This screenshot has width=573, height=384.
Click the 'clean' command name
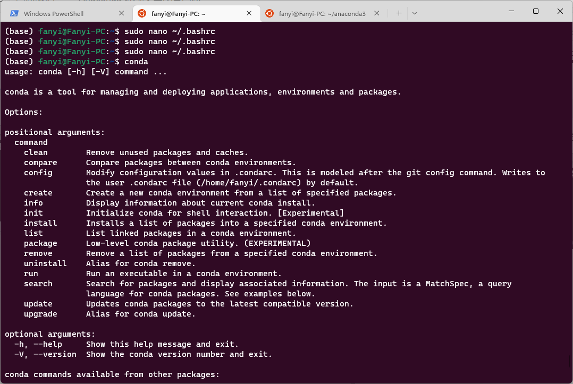(x=36, y=152)
